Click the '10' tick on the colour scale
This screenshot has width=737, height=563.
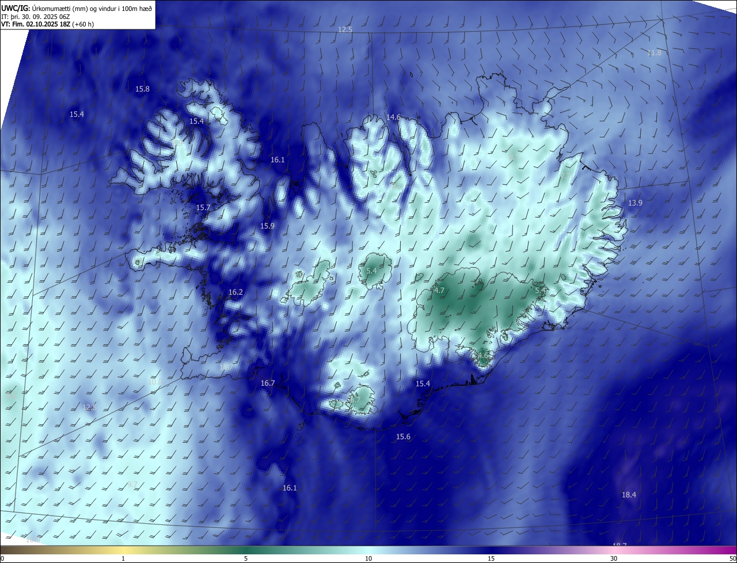pos(368,558)
